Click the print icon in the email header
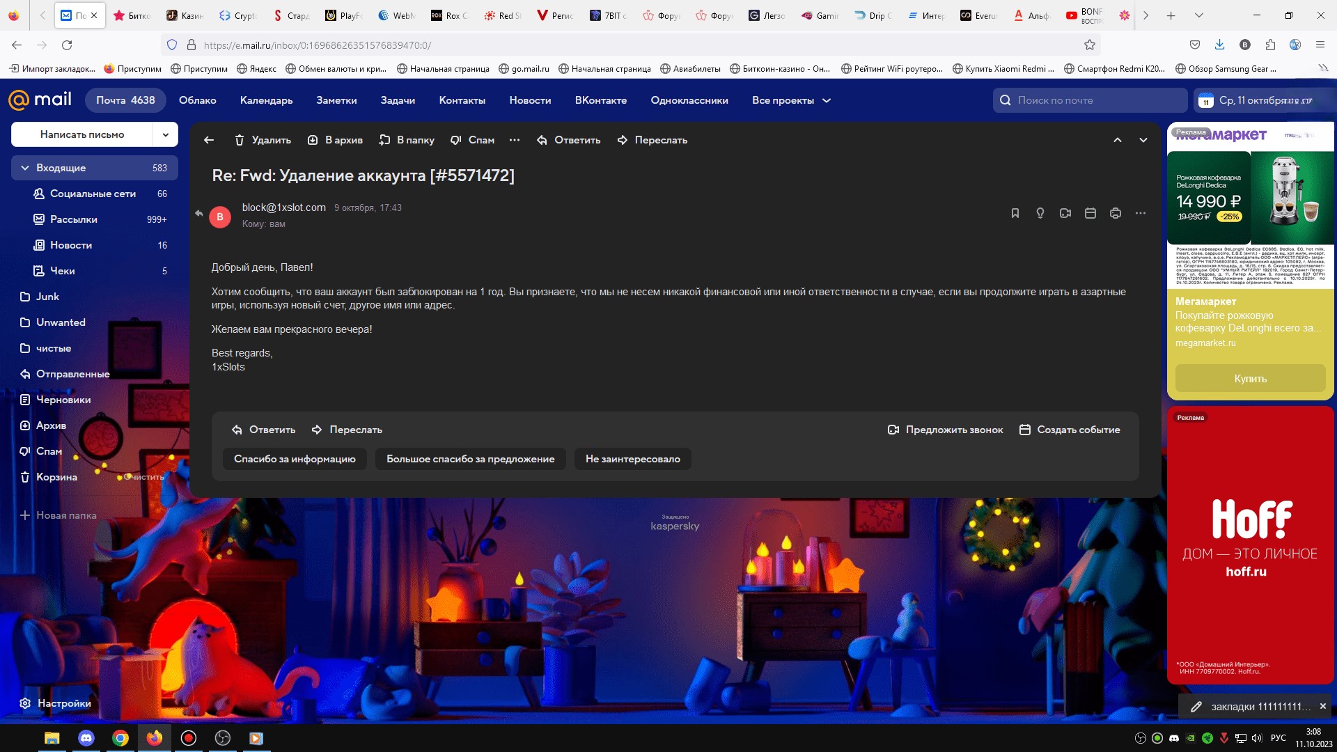Image resolution: width=1337 pixels, height=752 pixels. [1115, 213]
